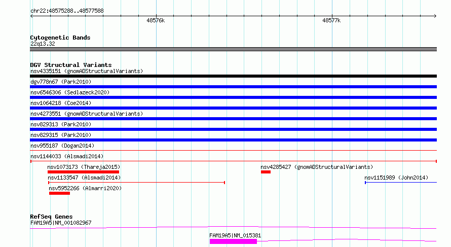Viewport: 451px width, 247px height.
Task: Click the red bar of nsv1073173
Action: click(x=84, y=172)
